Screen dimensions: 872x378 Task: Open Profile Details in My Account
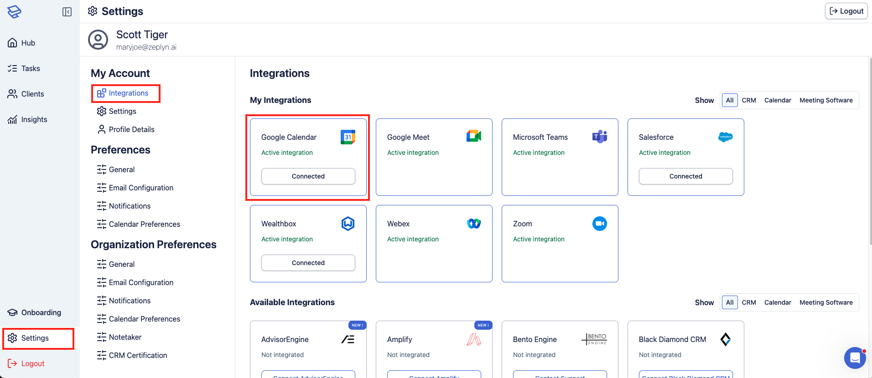(131, 129)
